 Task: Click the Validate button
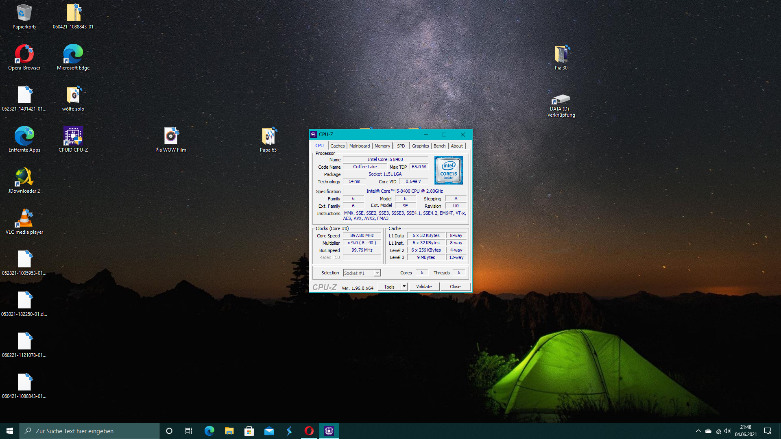click(424, 286)
